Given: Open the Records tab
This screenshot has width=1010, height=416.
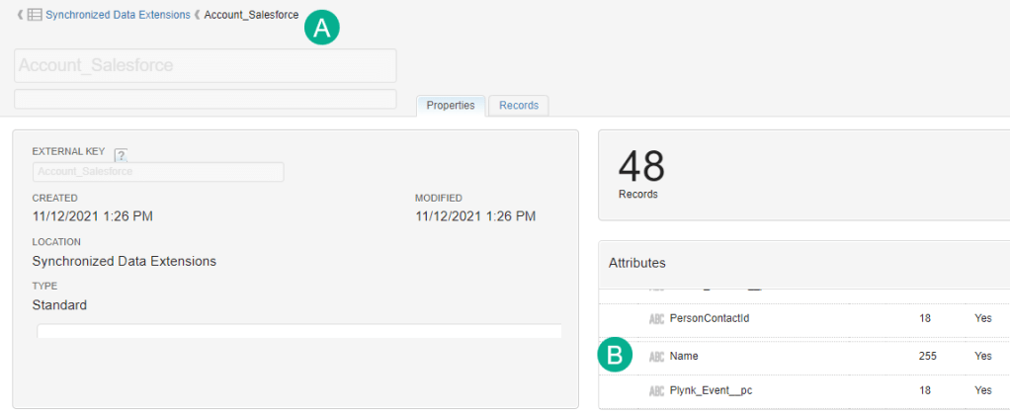Looking at the screenshot, I should pyautogui.click(x=519, y=106).
